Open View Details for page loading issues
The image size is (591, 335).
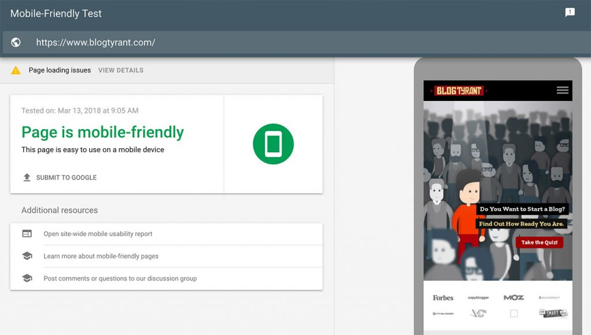(x=121, y=70)
